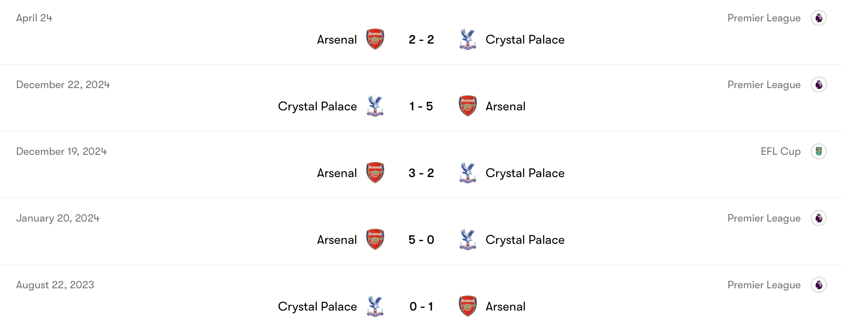Click Arsenal crest in April 24 match
This screenshot has height=331, width=842.
tap(375, 39)
